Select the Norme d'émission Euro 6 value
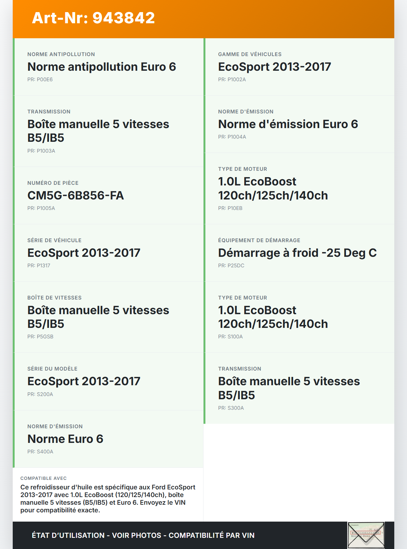Image resolution: width=407 pixels, height=549 pixels. (288, 124)
